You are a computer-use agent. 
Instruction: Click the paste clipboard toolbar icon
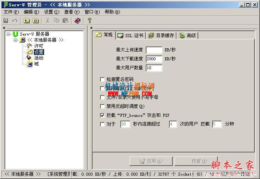point(66,21)
